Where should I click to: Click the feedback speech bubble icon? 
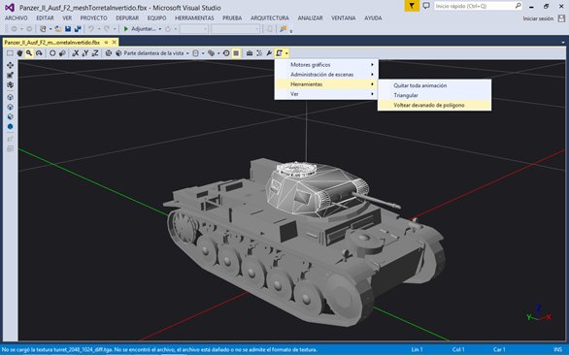coord(426,6)
